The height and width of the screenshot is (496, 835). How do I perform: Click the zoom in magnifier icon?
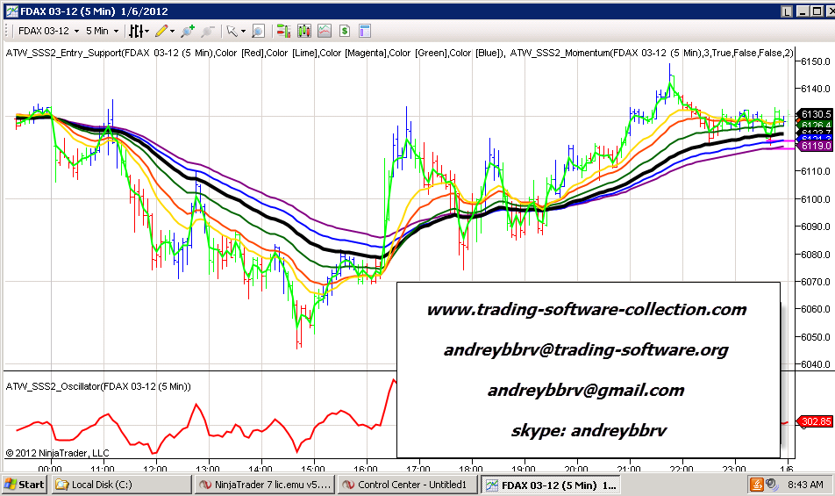coord(188,31)
